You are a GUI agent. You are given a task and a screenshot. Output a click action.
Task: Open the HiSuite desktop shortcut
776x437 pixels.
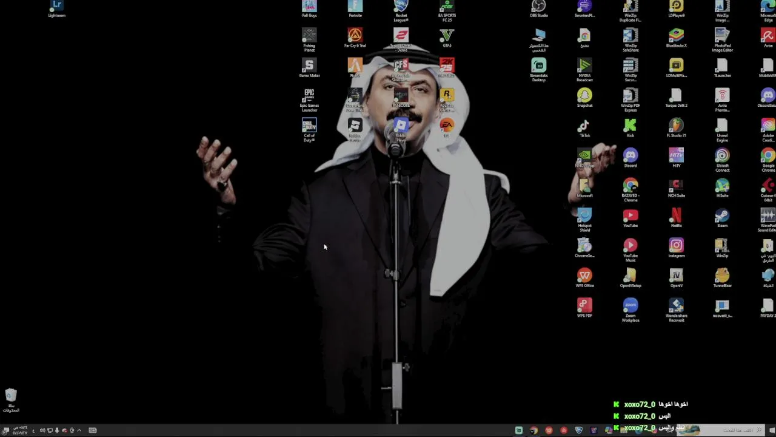click(722, 188)
